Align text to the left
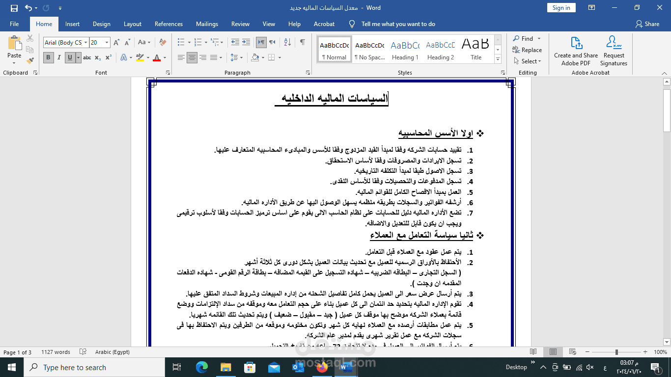Image resolution: width=671 pixels, height=377 pixels. pyautogui.click(x=181, y=57)
